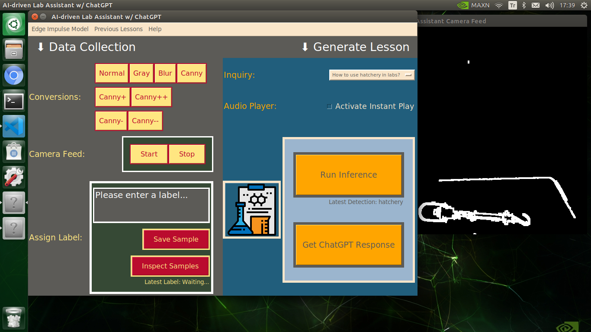Click the Generate Lesson heading
This screenshot has height=332, width=591.
pos(355,47)
